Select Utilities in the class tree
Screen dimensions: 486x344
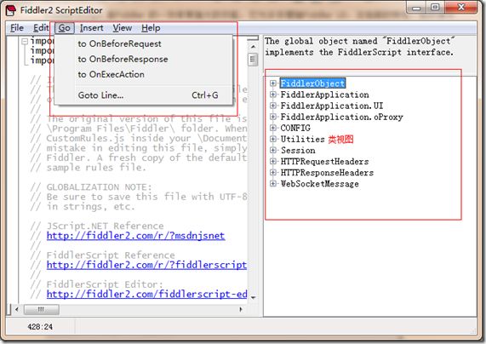coord(302,140)
